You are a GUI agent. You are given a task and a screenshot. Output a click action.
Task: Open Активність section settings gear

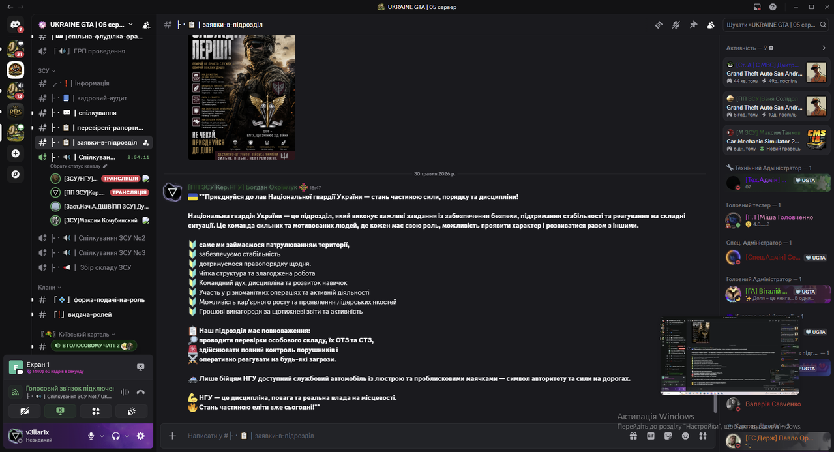[x=771, y=48]
